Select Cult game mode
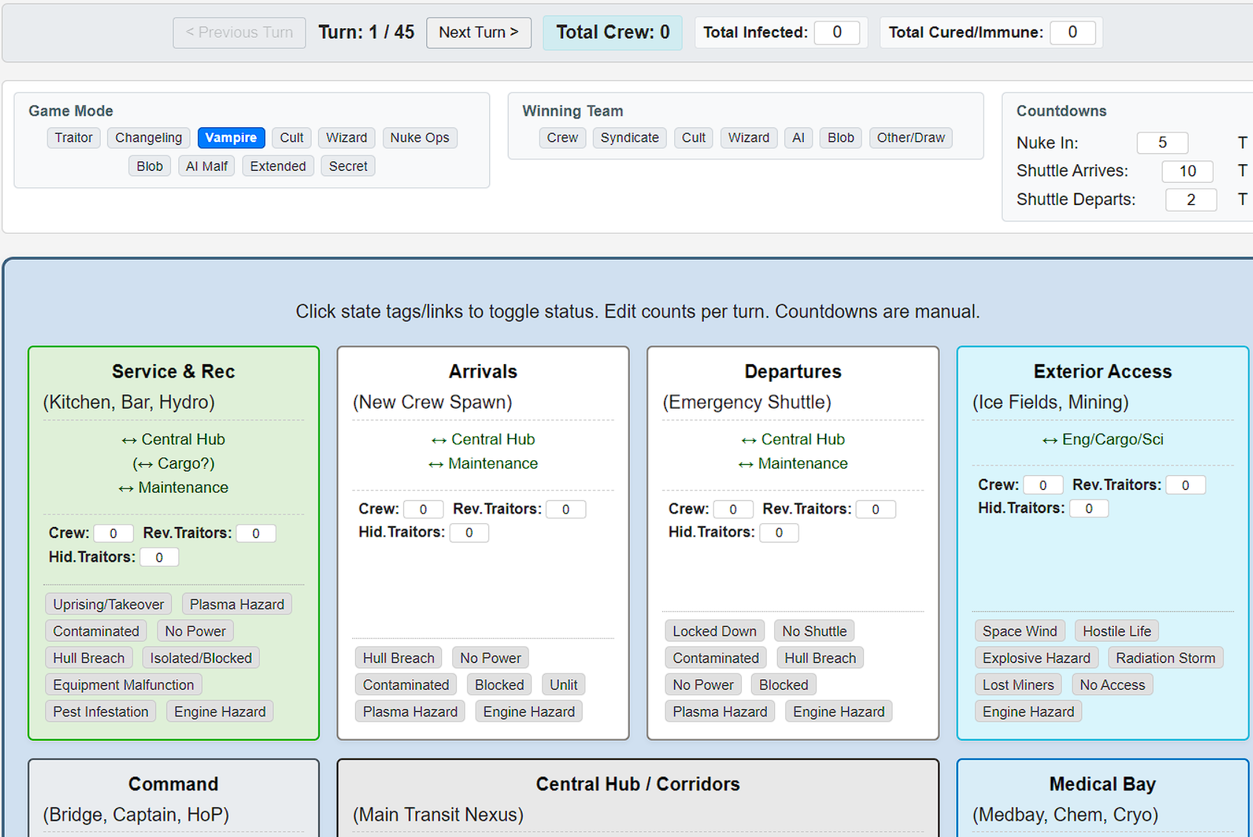The image size is (1253, 837). click(x=292, y=138)
